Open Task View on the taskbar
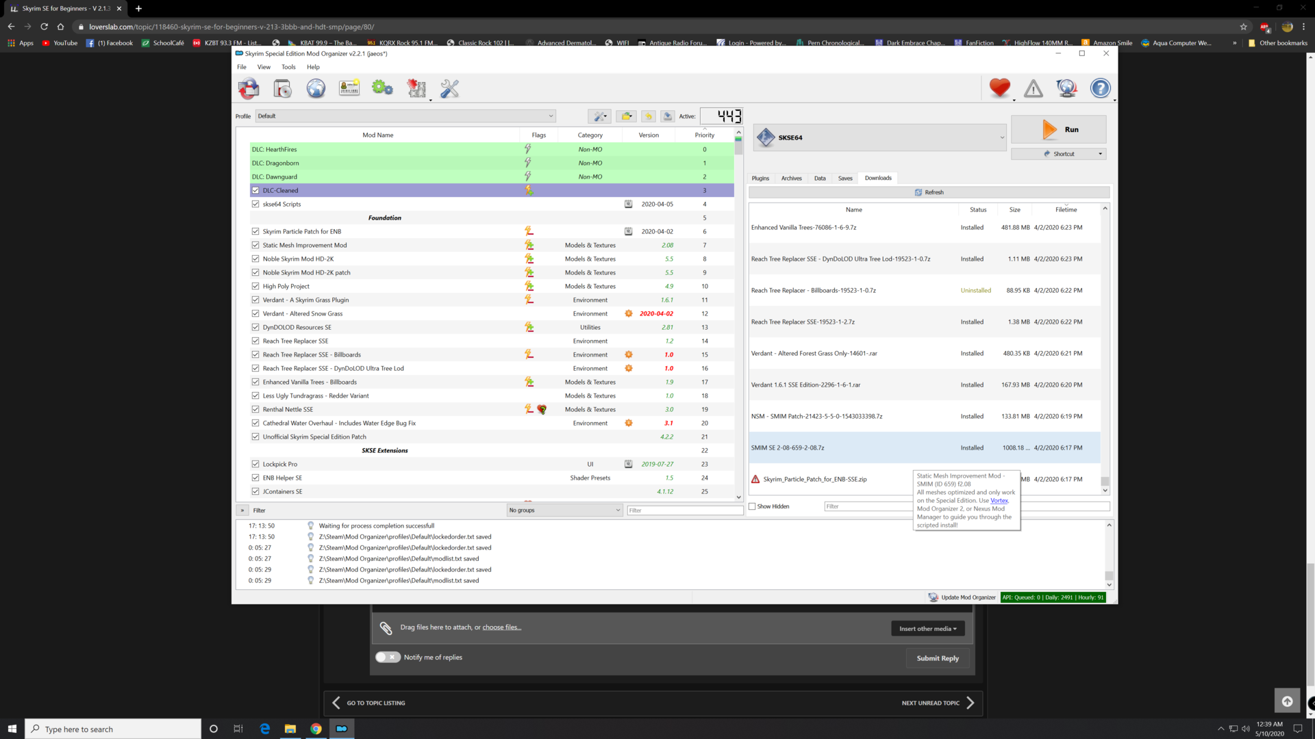This screenshot has width=1315, height=739. (238, 729)
